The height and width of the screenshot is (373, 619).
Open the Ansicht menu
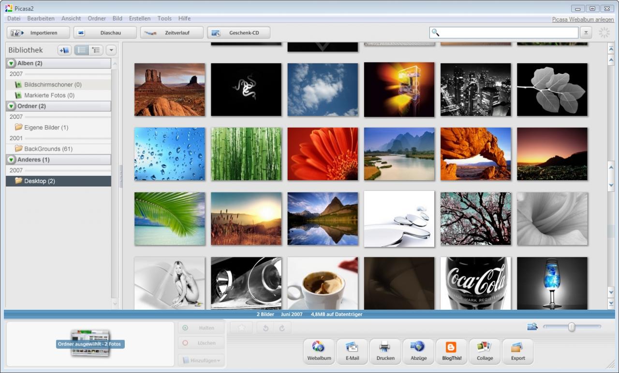point(71,18)
